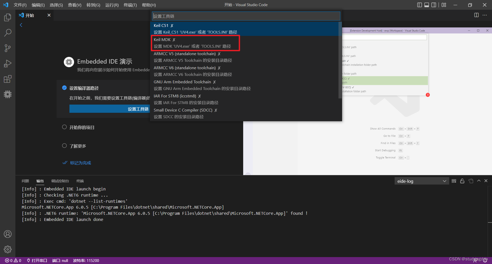Toggle secondary side bar layout icon

tap(434, 5)
